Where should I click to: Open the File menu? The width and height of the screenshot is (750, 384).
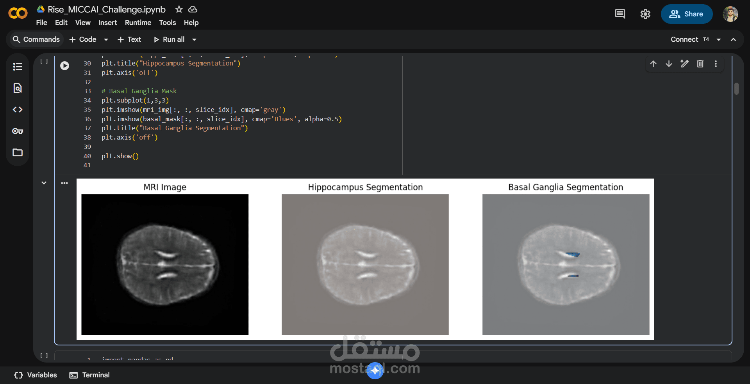coord(41,23)
